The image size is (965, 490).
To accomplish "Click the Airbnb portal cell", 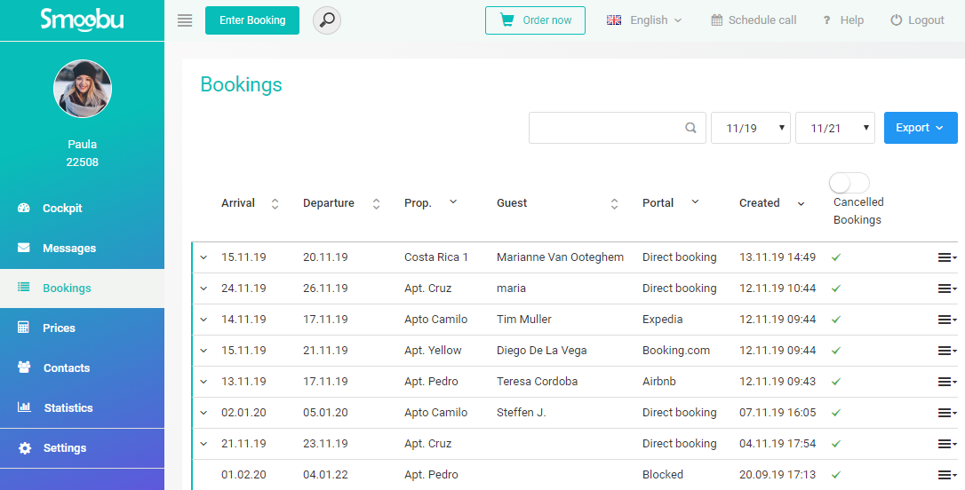I will coord(659,381).
